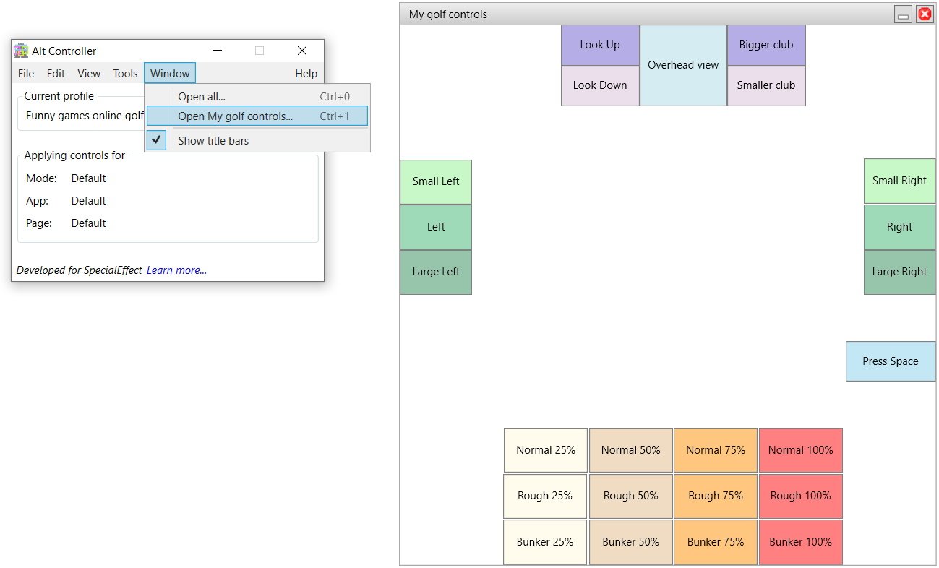Click the Bunker 100% power control
Image resolution: width=939 pixels, height=568 pixels.
(x=800, y=542)
